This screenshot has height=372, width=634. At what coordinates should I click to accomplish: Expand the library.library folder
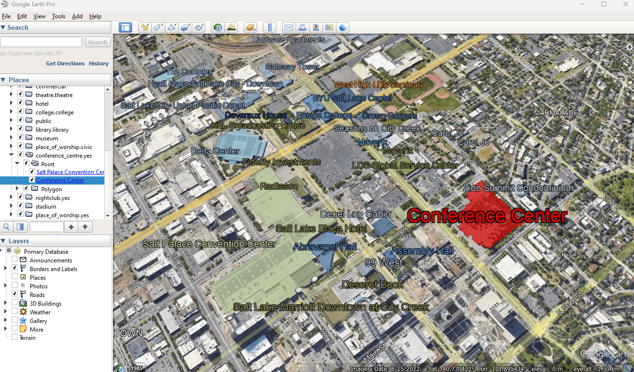(12, 129)
